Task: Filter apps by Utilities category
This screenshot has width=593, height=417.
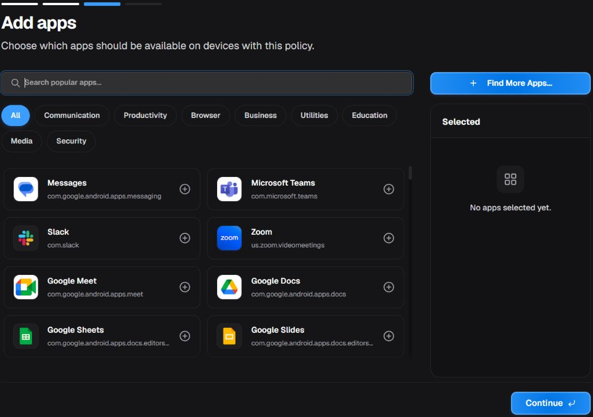Action: click(x=315, y=115)
